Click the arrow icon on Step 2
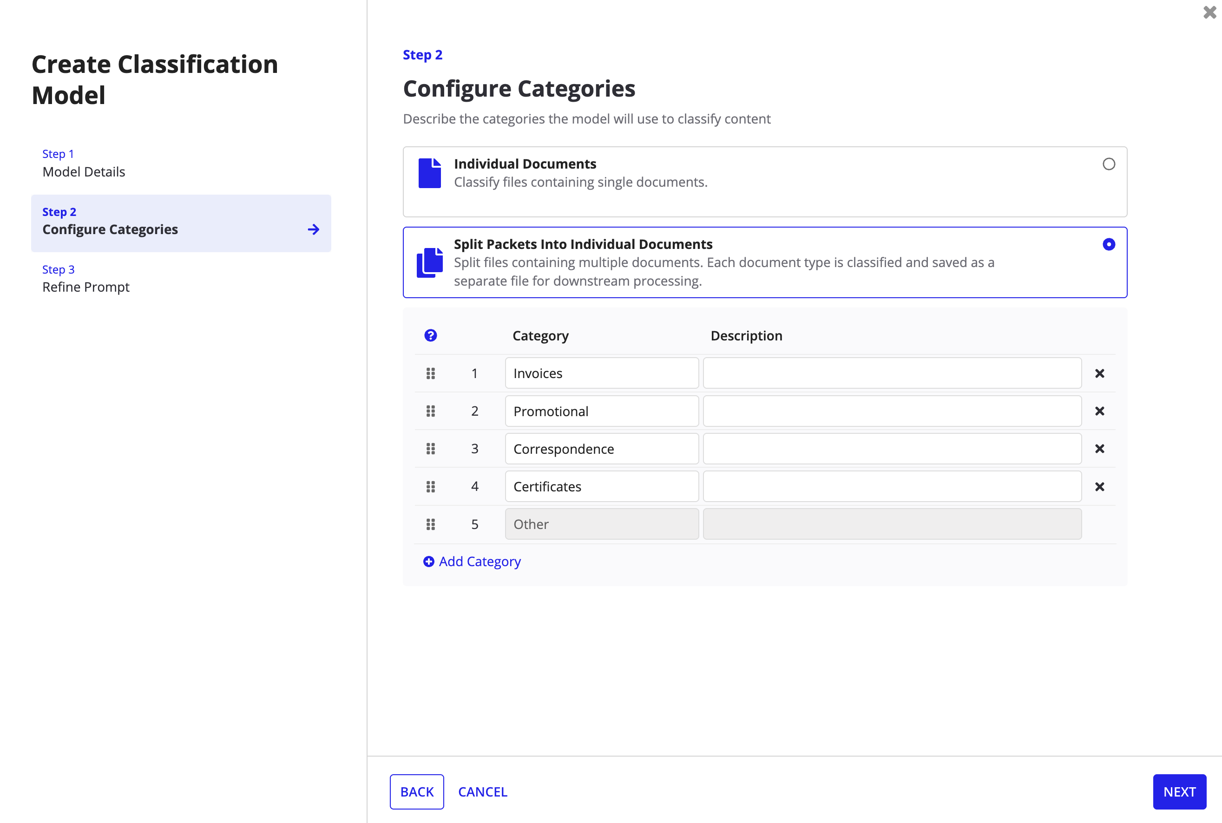1222x823 pixels. coord(314,229)
